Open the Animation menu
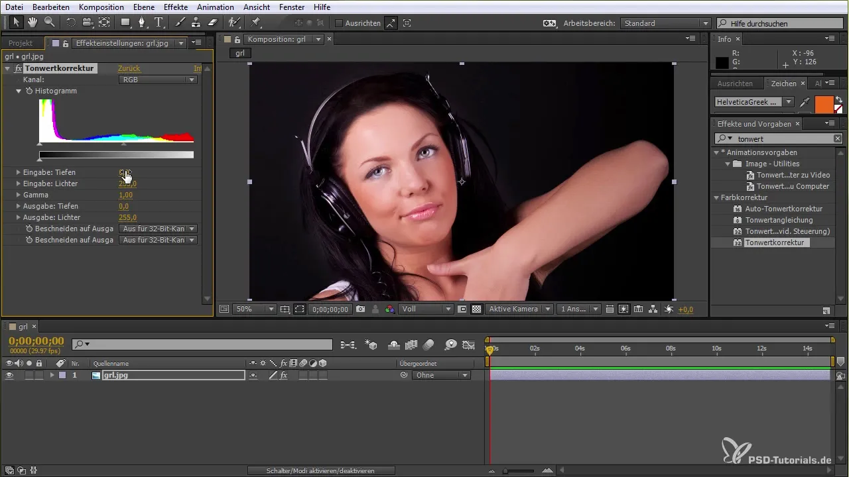 pyautogui.click(x=216, y=7)
